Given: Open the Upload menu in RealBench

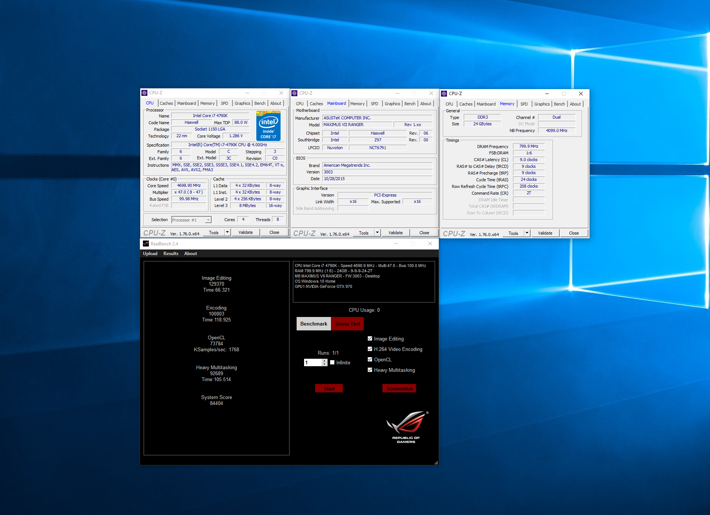Looking at the screenshot, I should pos(150,254).
